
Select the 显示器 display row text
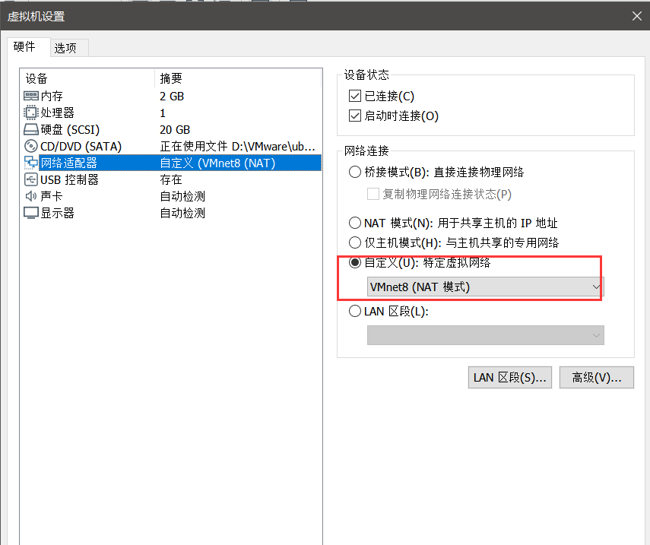tap(57, 213)
